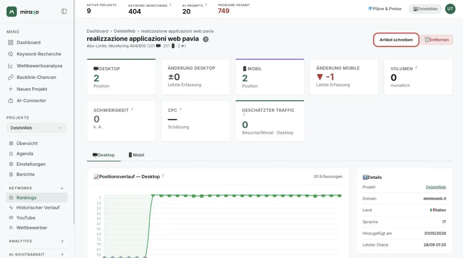The width and height of the screenshot is (463, 258).
Task: Click info icon next to AI-Prompts
Action: tap(206, 5)
